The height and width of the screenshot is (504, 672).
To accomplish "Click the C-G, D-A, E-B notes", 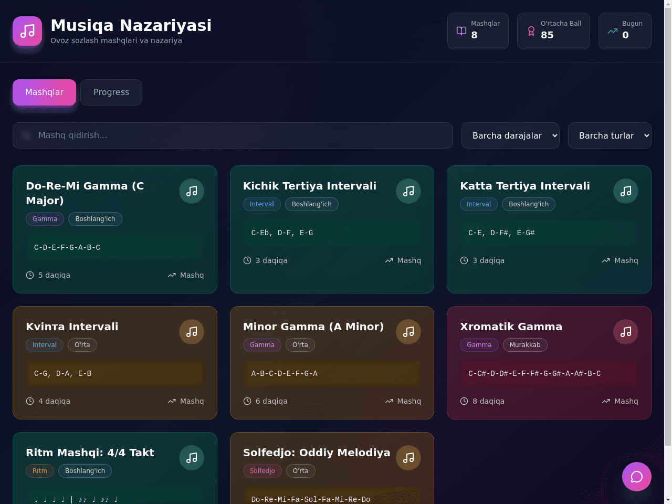I will click(63, 373).
